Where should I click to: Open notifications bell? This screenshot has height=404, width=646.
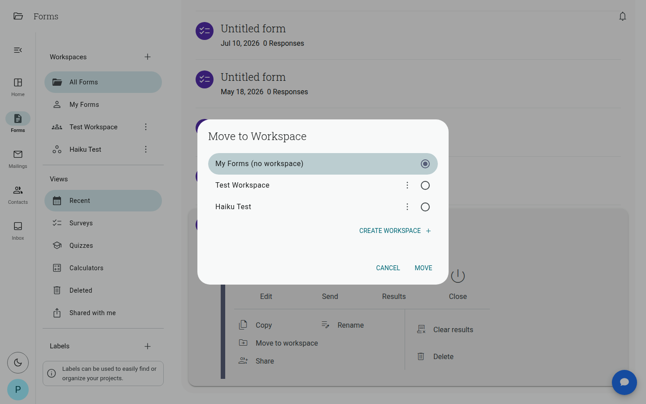(x=623, y=16)
